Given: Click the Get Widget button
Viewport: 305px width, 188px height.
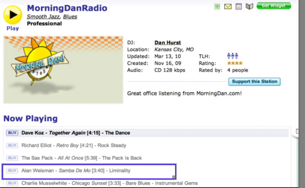Looking at the screenshot, I should click(274, 6).
